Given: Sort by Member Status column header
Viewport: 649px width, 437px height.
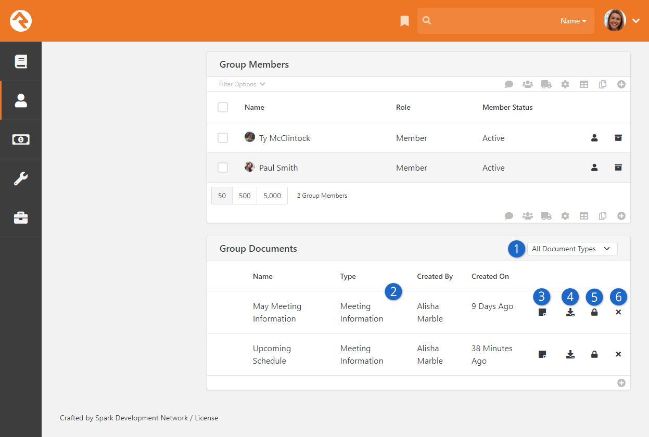Looking at the screenshot, I should click(507, 107).
